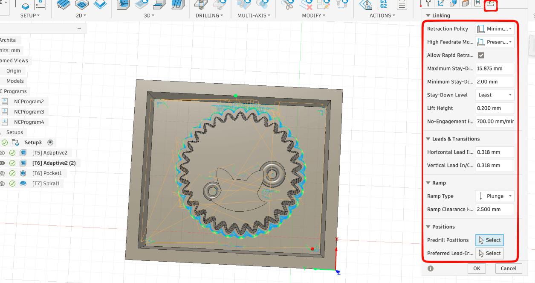Click the third 2D toolpath icon
The image size is (535, 283).
coord(100,4)
